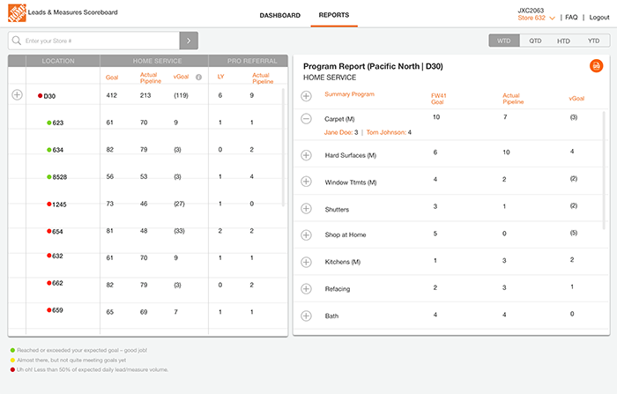Click the green legend status dot
Image resolution: width=617 pixels, height=394 pixels.
pyautogui.click(x=12, y=350)
